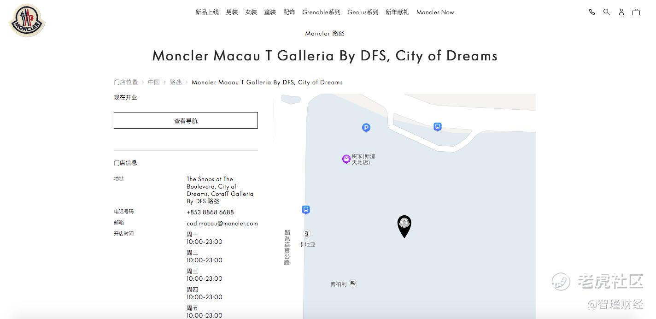Click the bus stop marker near the curved road
This screenshot has height=319, width=656.
pos(438,126)
